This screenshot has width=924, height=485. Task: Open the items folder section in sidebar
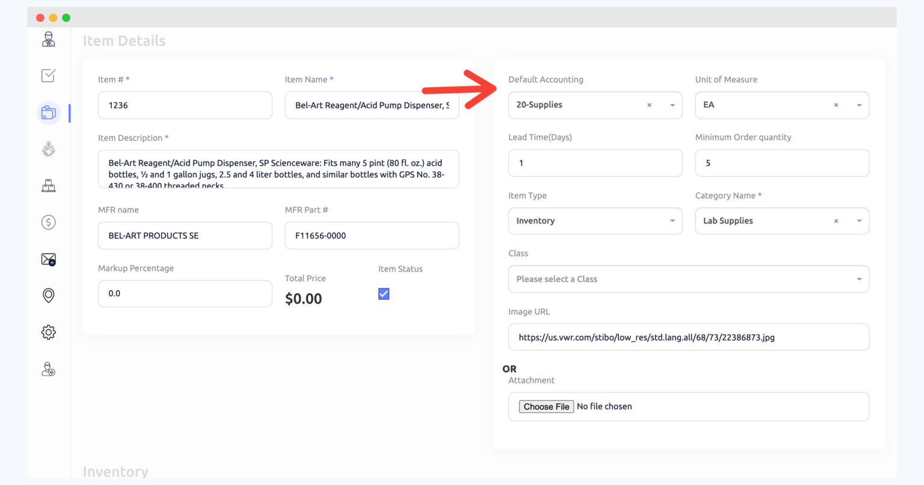pos(48,112)
